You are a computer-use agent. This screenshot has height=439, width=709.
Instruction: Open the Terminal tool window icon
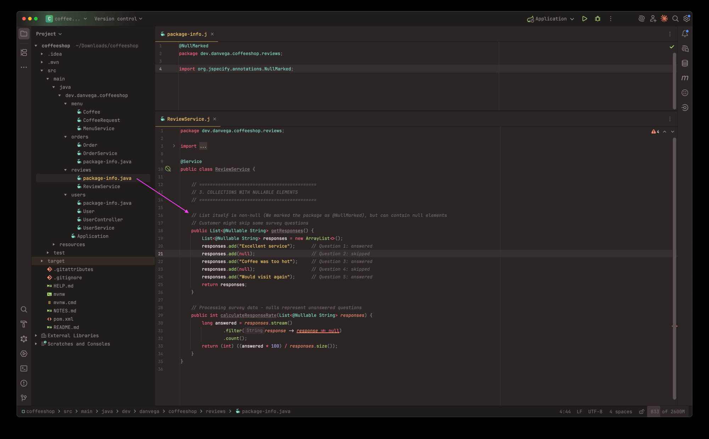tap(24, 368)
